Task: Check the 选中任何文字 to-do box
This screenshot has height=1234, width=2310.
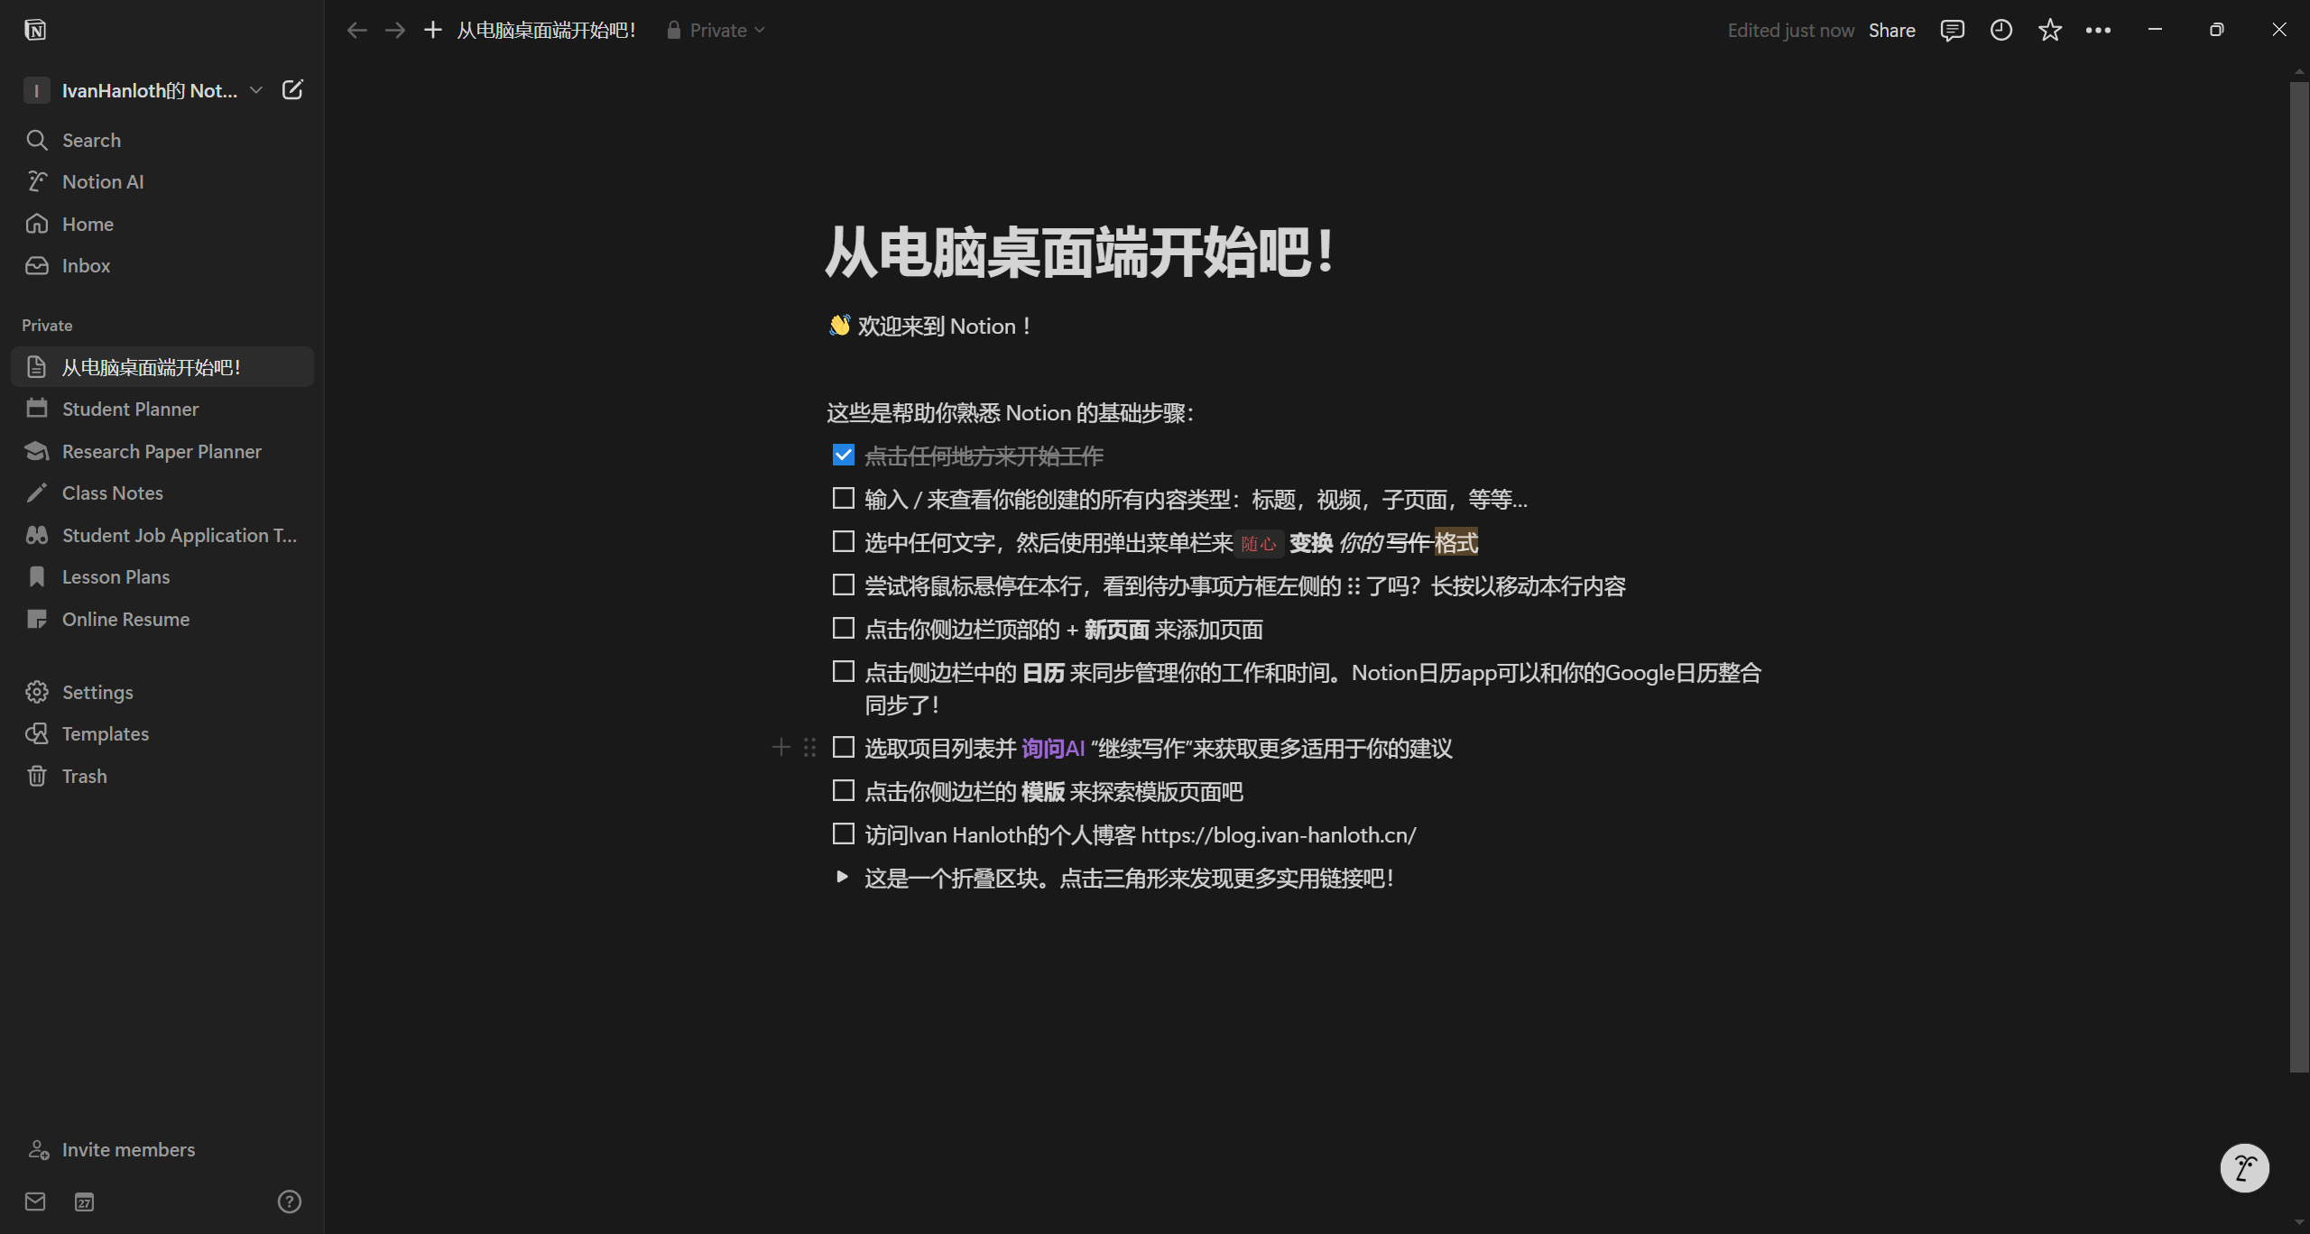Action: pyautogui.click(x=843, y=541)
